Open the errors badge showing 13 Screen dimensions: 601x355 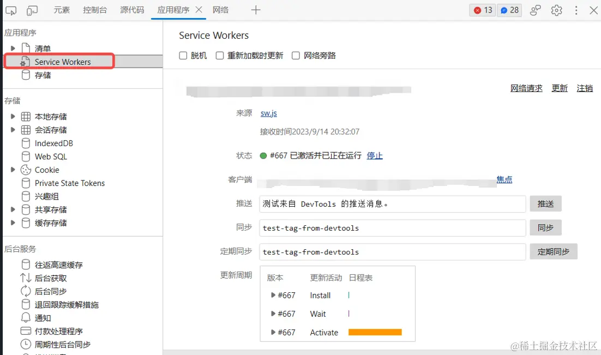(x=482, y=10)
